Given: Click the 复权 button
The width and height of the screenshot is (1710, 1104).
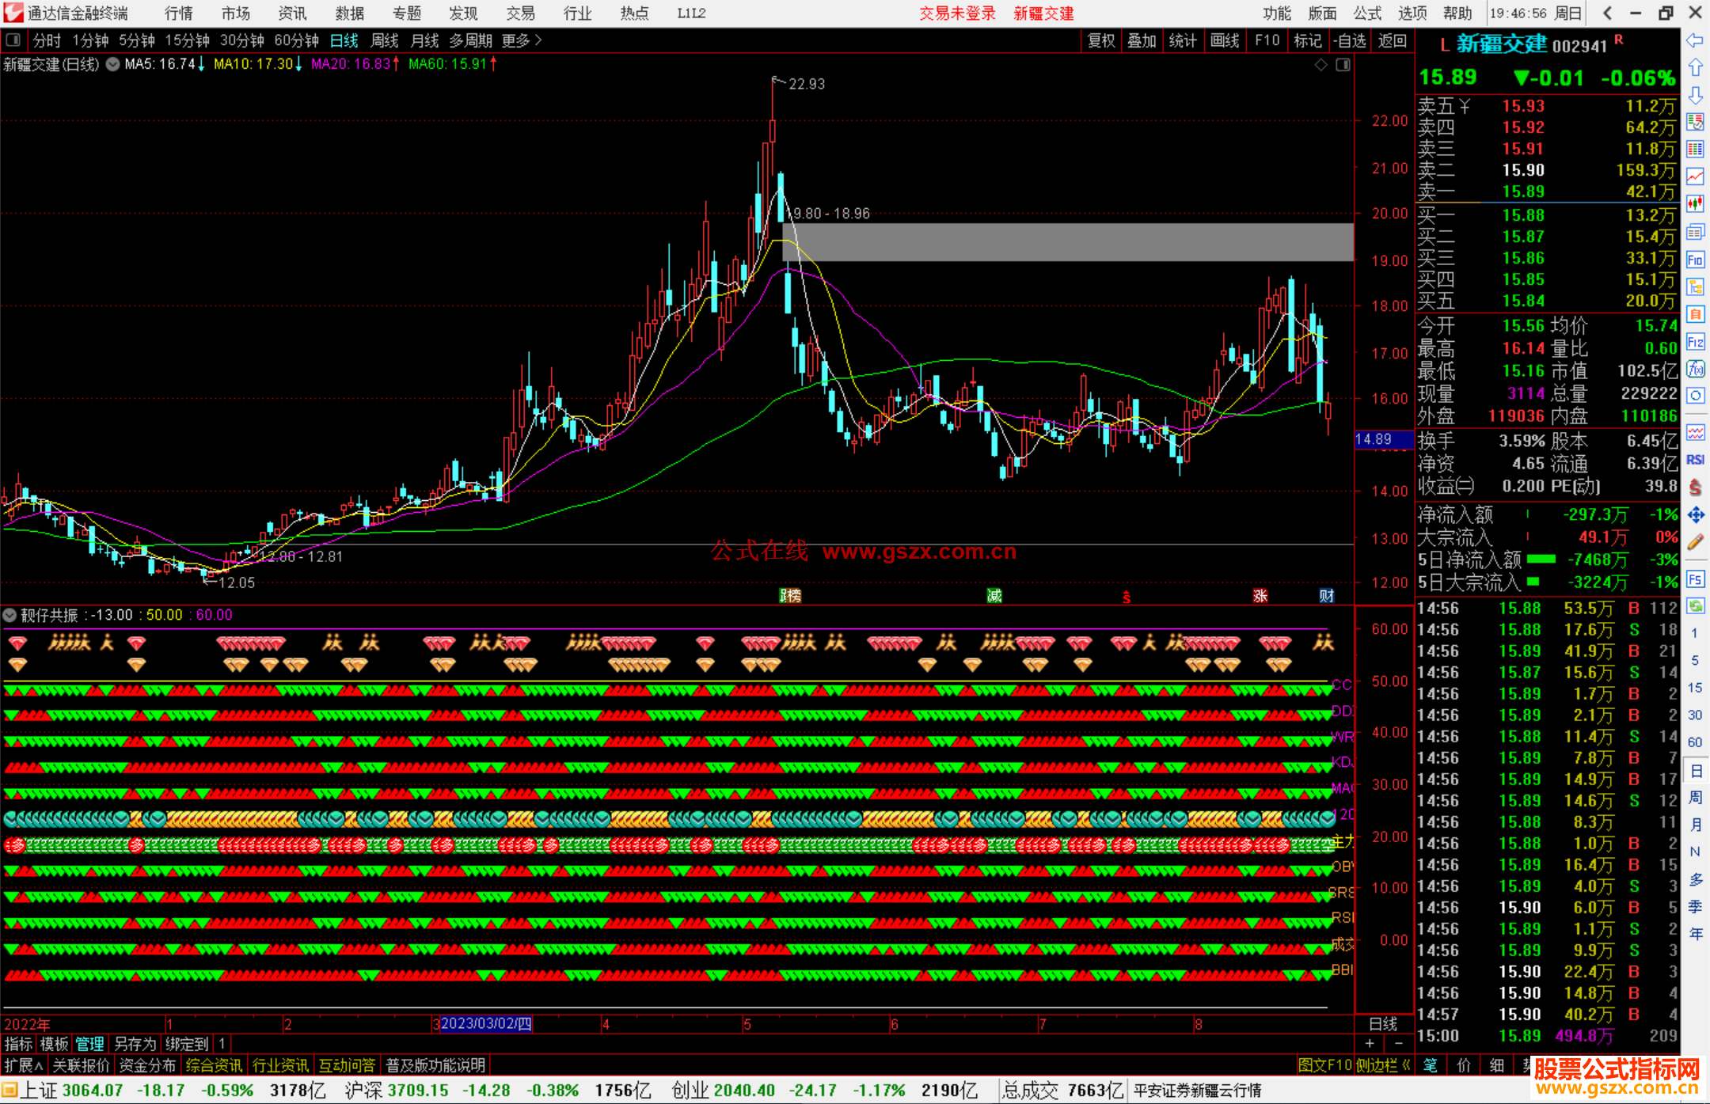Looking at the screenshot, I should click(1100, 40).
